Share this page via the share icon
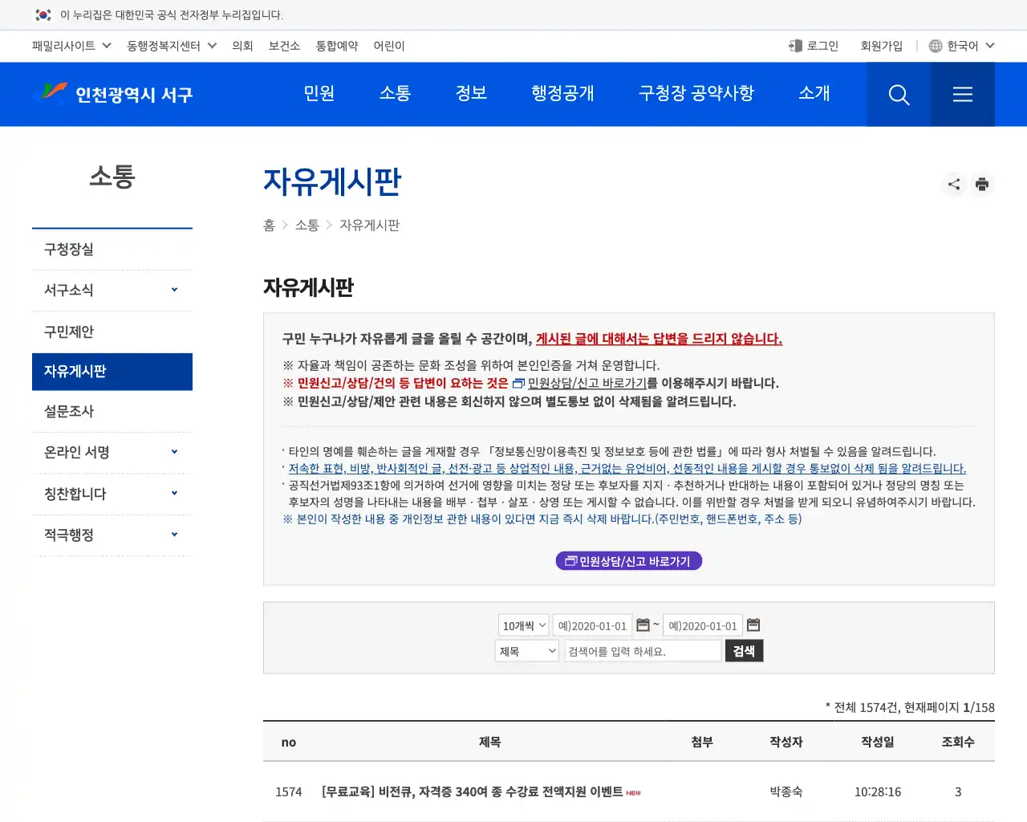This screenshot has height=822, width=1027. coord(953,184)
